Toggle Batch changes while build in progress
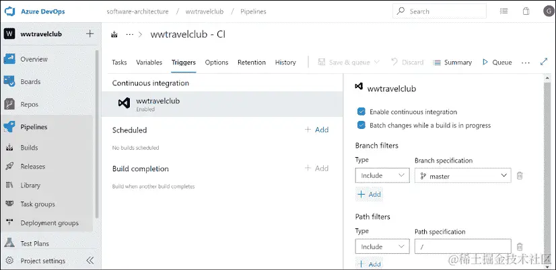Image resolution: width=556 pixels, height=270 pixels. 361,126
